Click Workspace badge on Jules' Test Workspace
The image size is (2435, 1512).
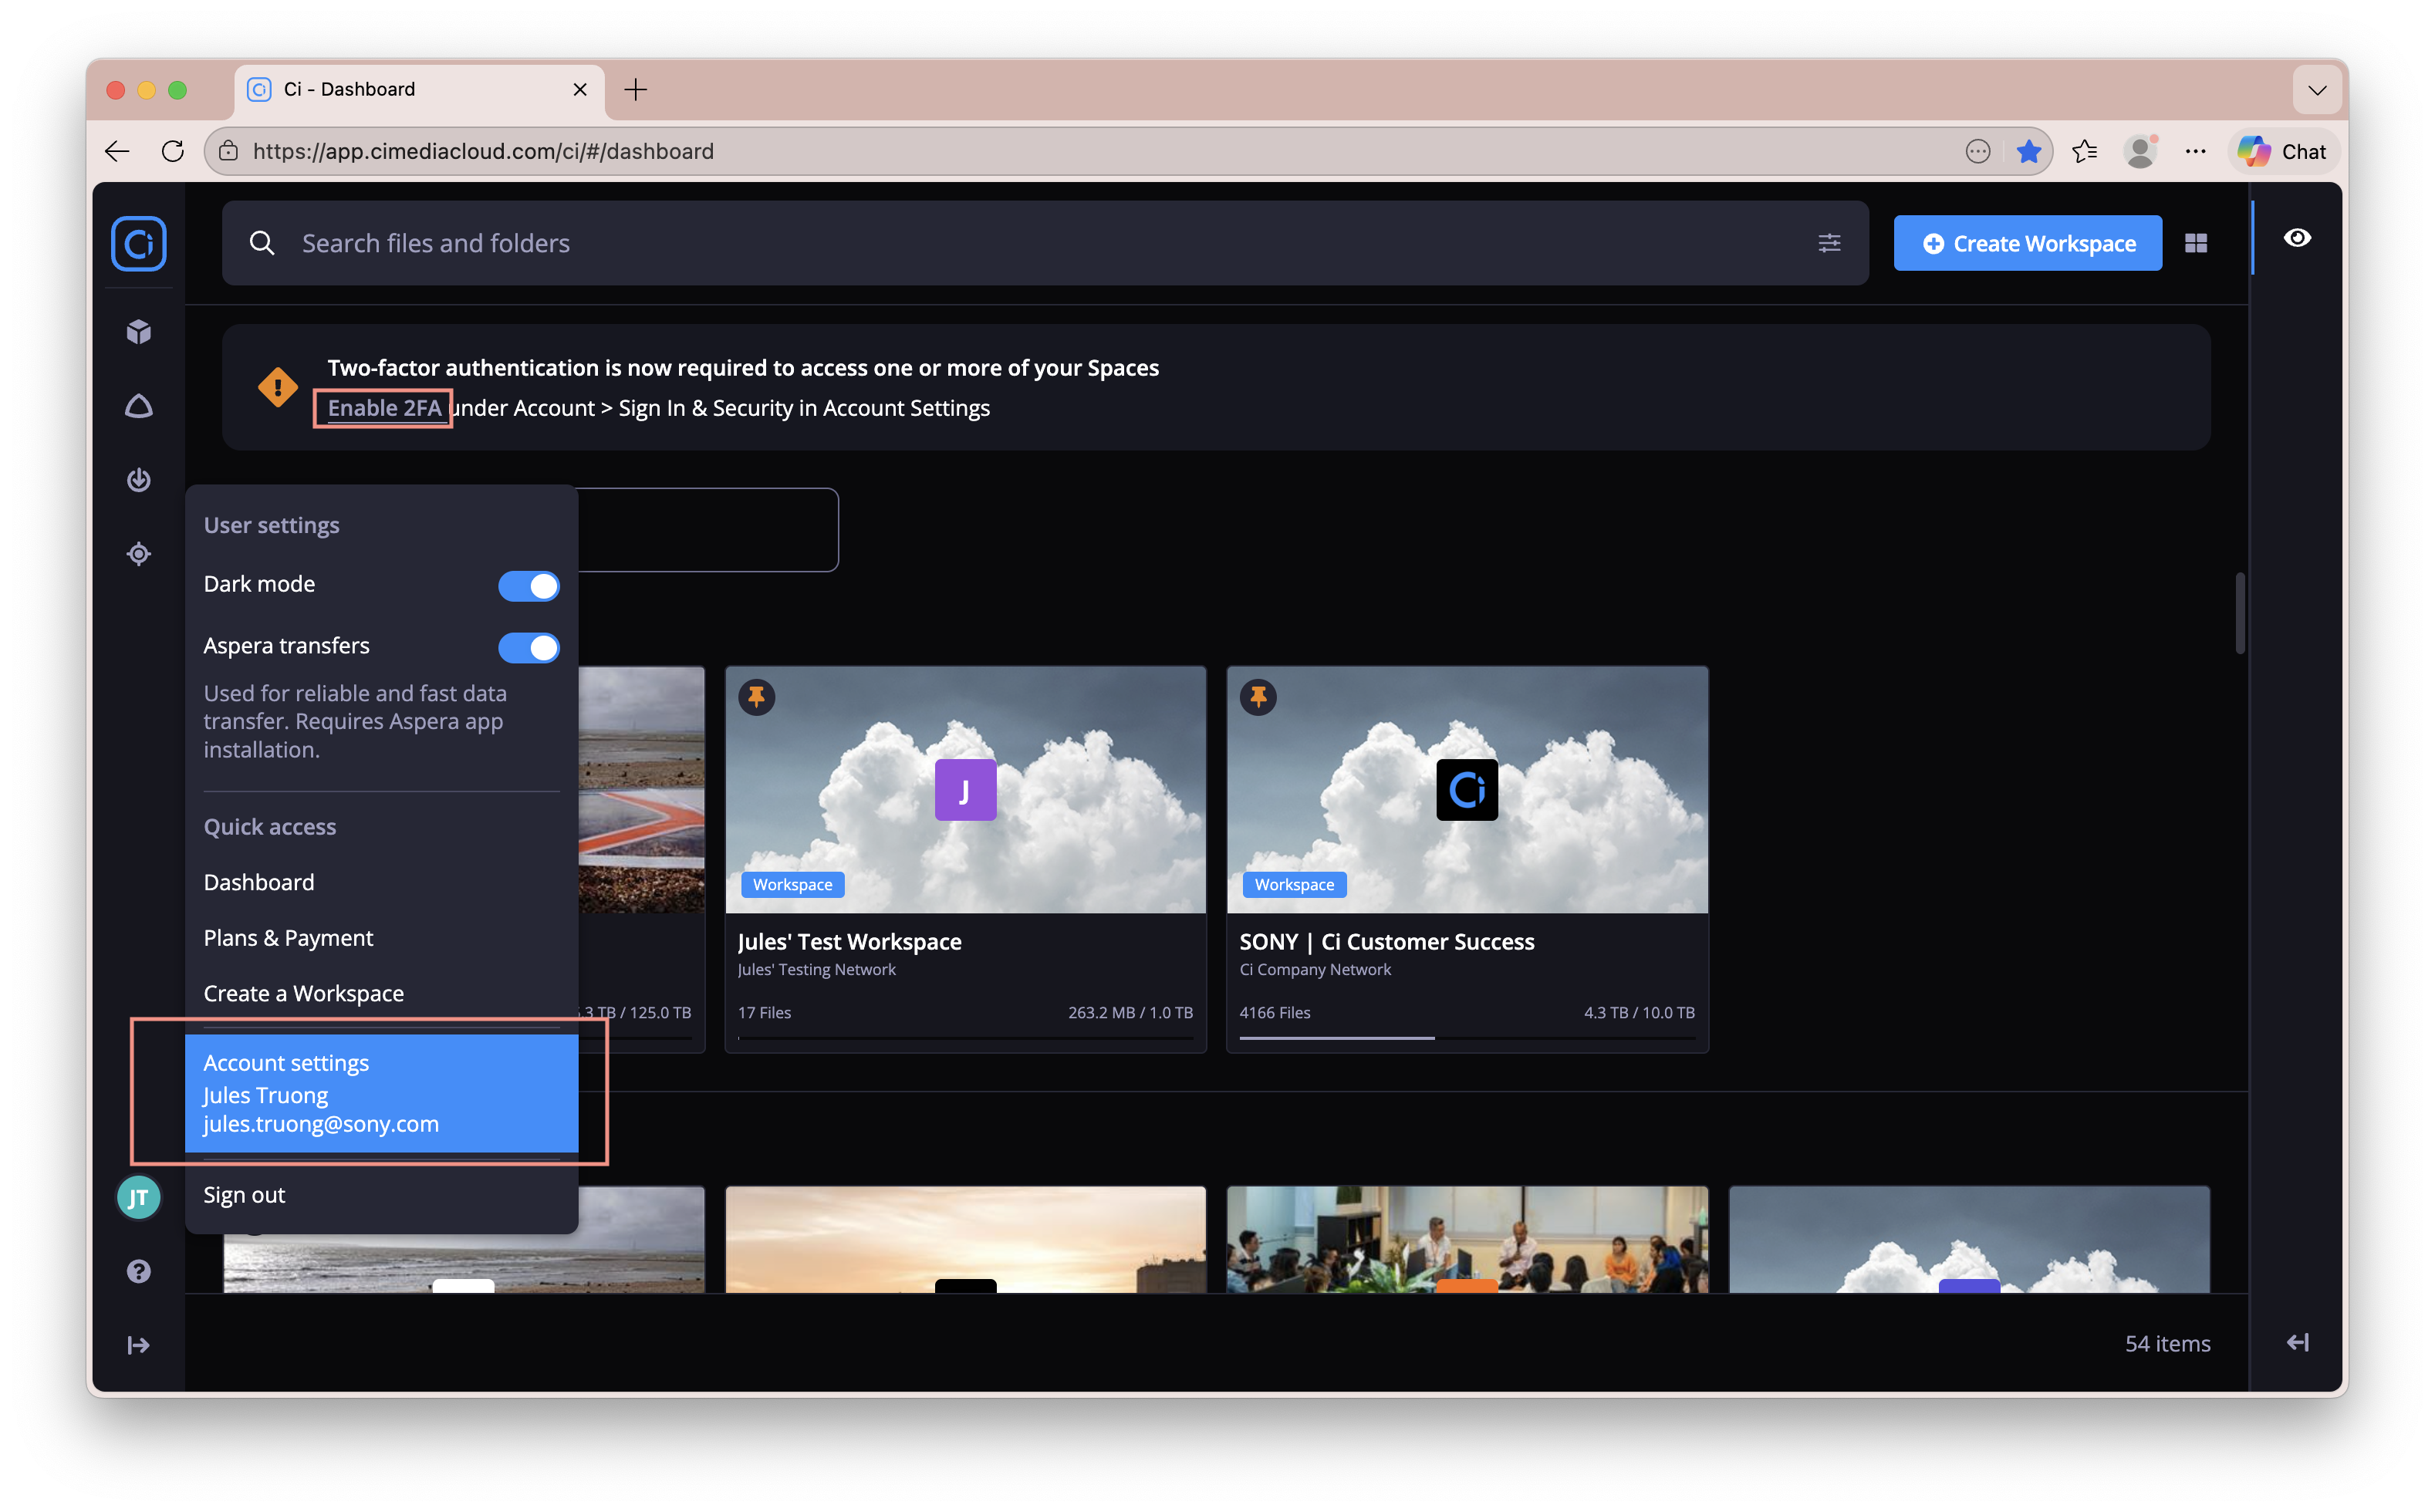792,884
